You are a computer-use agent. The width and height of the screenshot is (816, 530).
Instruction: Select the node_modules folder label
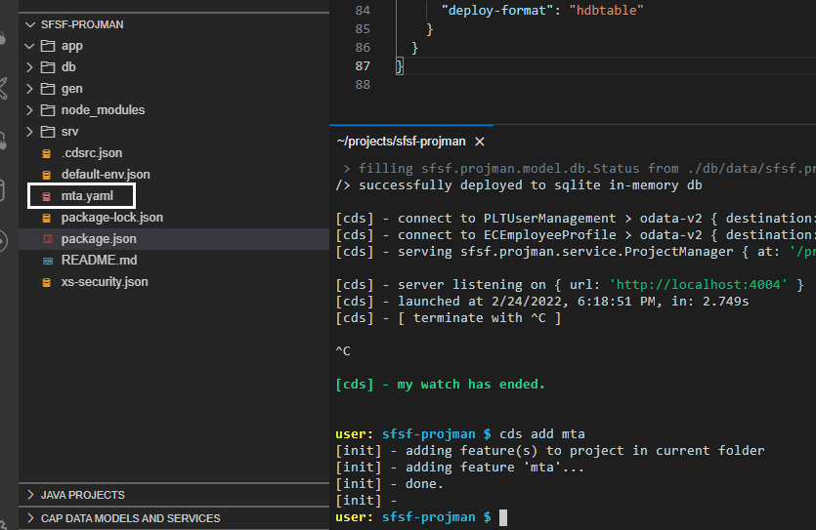point(103,110)
